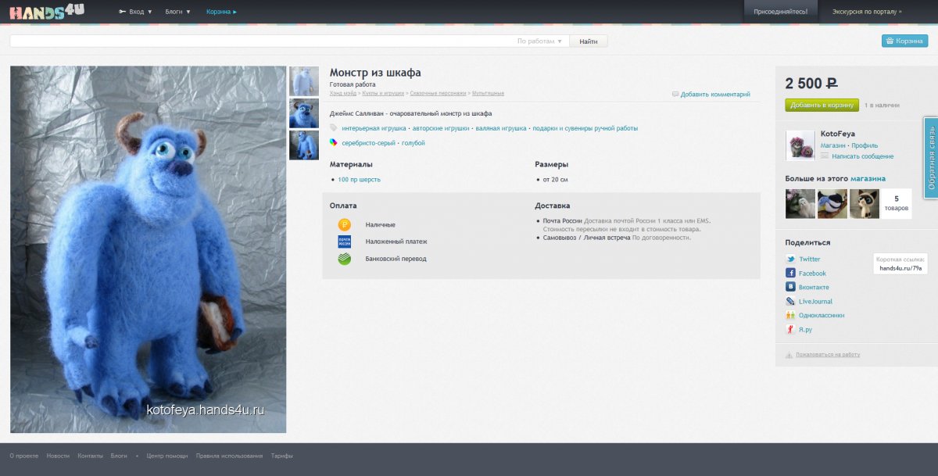This screenshot has width=938, height=476.
Task: Click the warning triangle report icon
Action: coord(789,355)
